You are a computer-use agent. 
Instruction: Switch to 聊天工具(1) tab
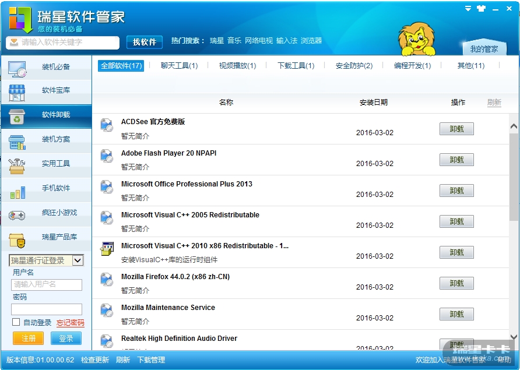coord(179,66)
